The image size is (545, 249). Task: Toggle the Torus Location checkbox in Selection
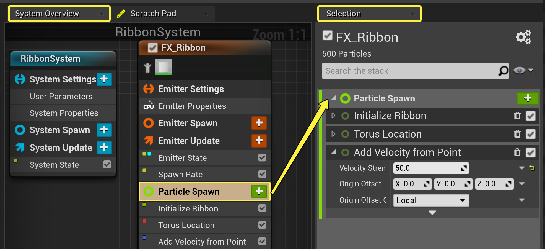click(530, 134)
